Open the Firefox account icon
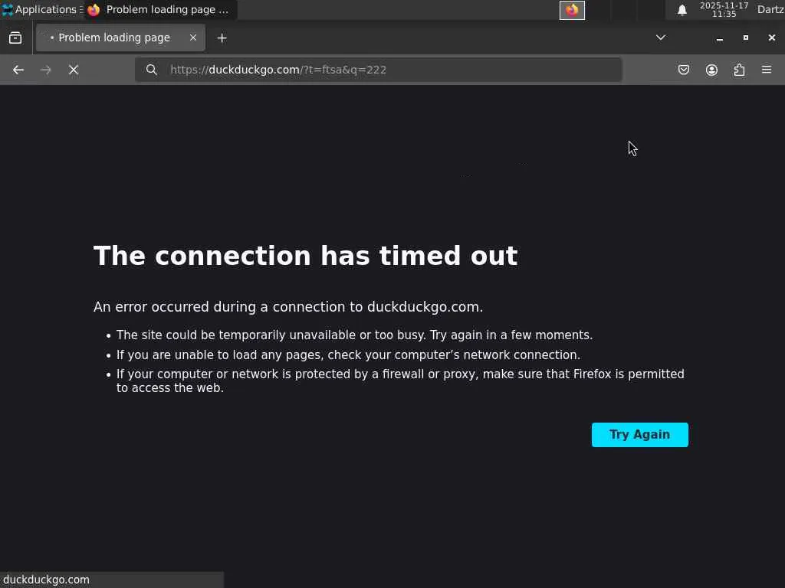The width and height of the screenshot is (785, 588). point(711,70)
